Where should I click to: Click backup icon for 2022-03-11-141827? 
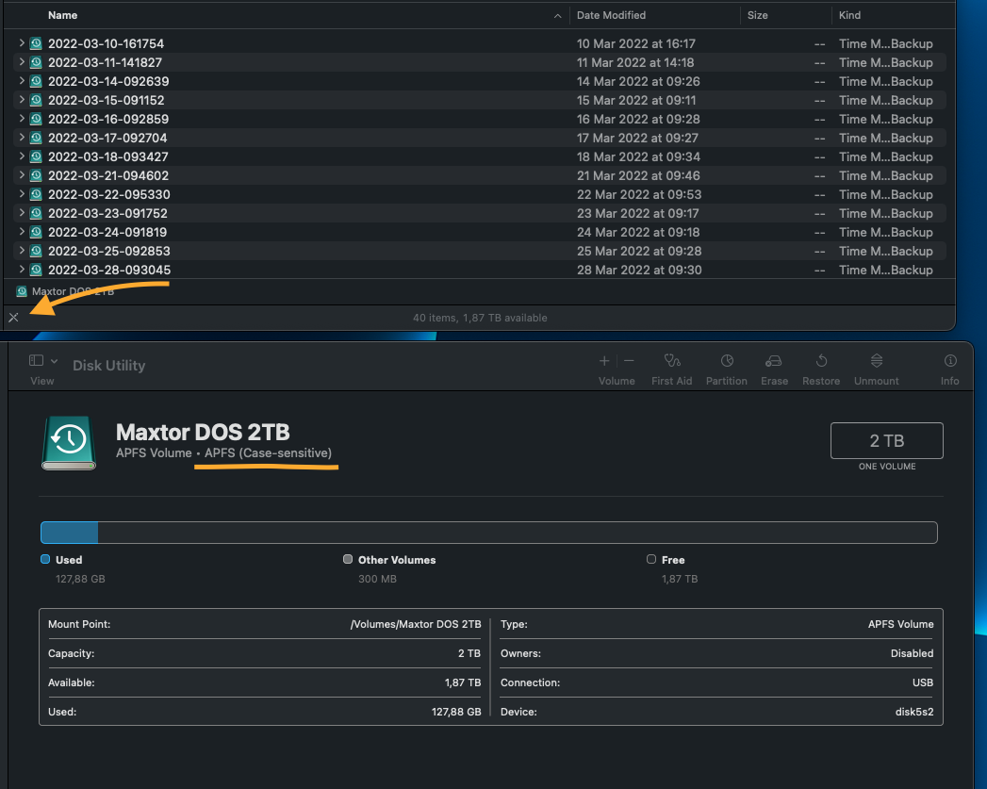(36, 62)
